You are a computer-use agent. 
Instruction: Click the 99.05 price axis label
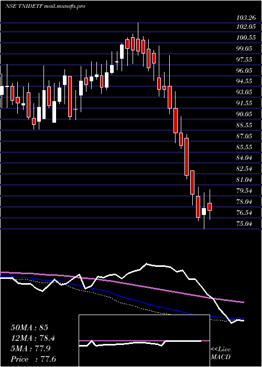coord(245,49)
